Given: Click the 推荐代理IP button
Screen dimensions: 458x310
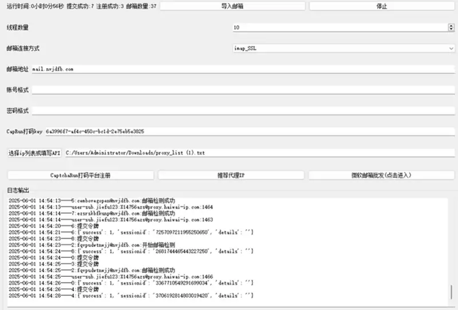Looking at the screenshot, I should pos(231,175).
